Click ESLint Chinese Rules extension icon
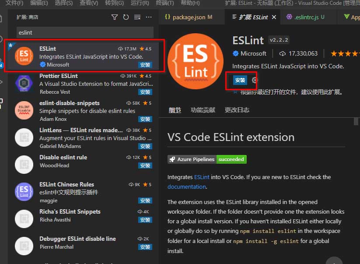 coord(24,192)
